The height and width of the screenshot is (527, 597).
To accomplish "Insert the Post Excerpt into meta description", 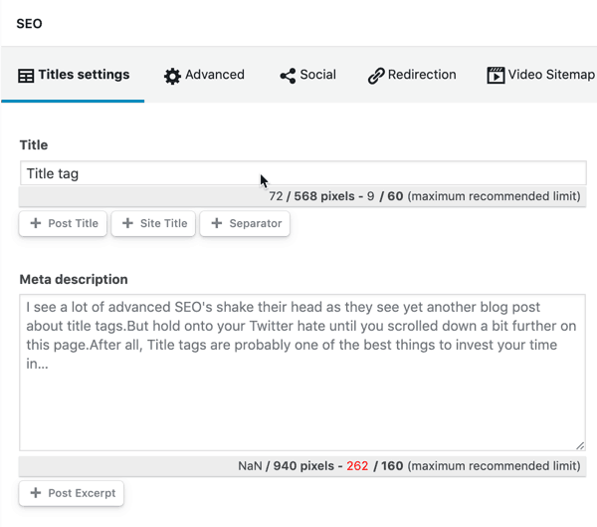I will [72, 492].
